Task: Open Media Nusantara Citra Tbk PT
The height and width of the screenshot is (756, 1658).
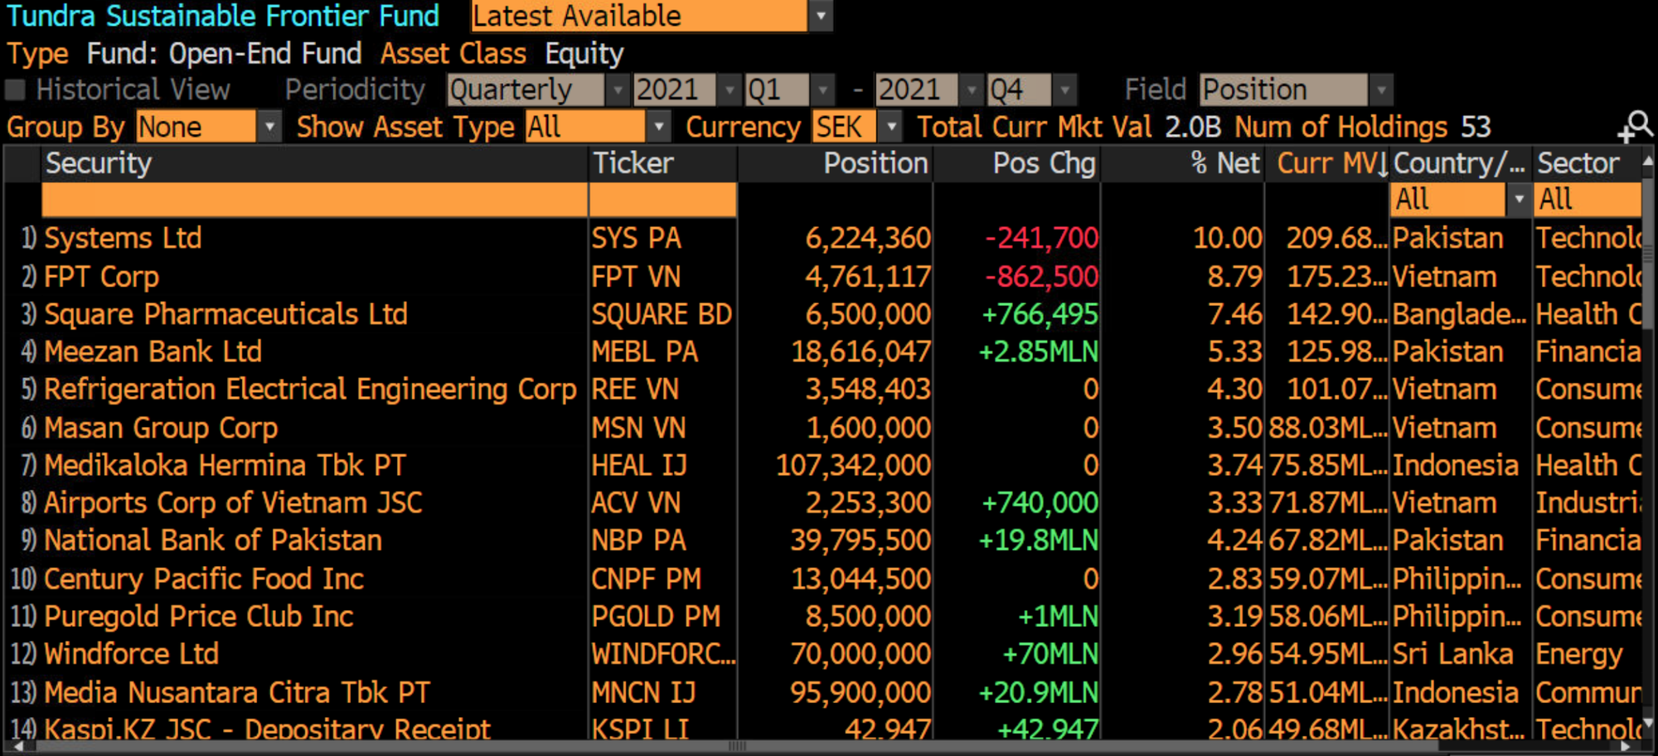Action: [237, 692]
